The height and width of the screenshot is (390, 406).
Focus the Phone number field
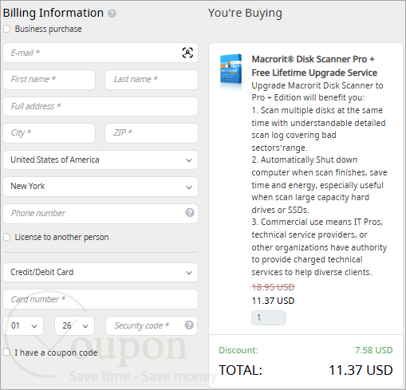101,214
